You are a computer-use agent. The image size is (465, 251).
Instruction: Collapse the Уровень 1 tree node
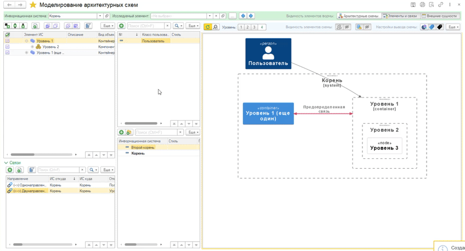[26, 41]
